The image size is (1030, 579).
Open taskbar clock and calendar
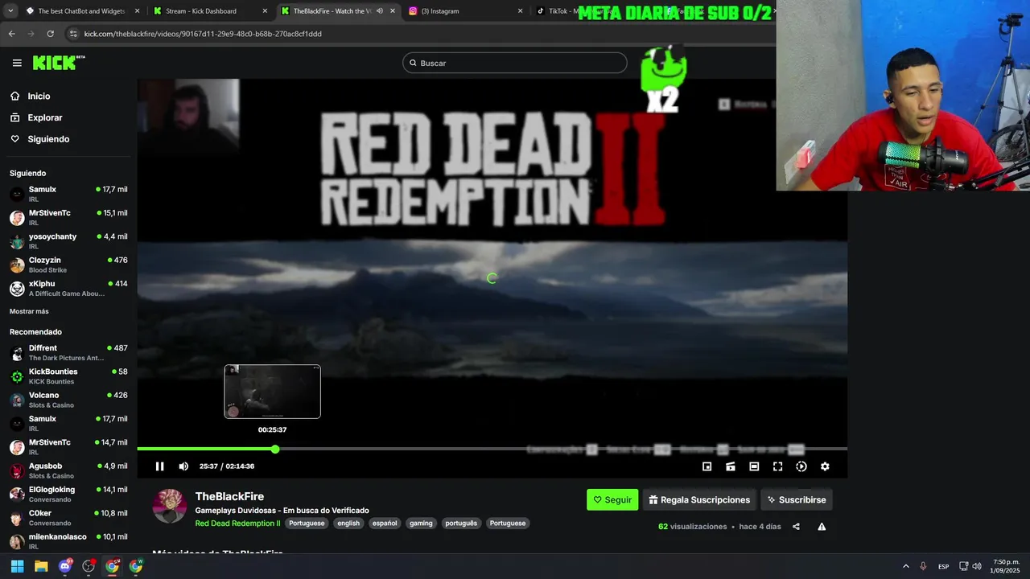(1006, 566)
